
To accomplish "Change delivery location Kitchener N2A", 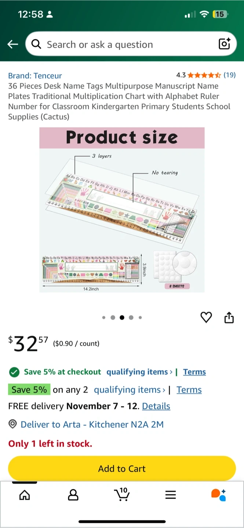I will coord(92,425).
